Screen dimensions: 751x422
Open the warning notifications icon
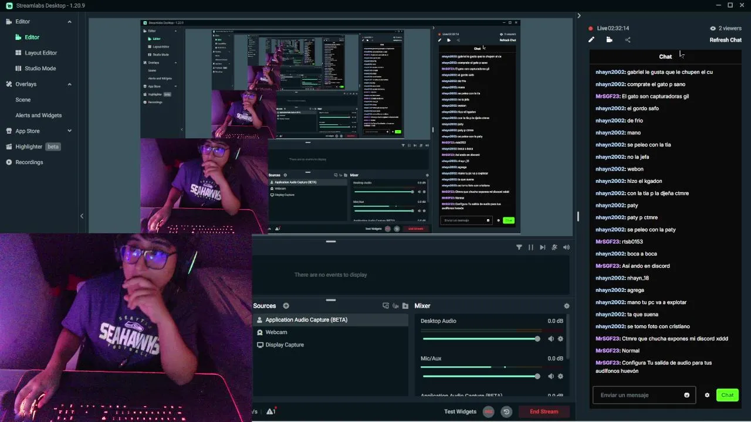click(x=270, y=411)
